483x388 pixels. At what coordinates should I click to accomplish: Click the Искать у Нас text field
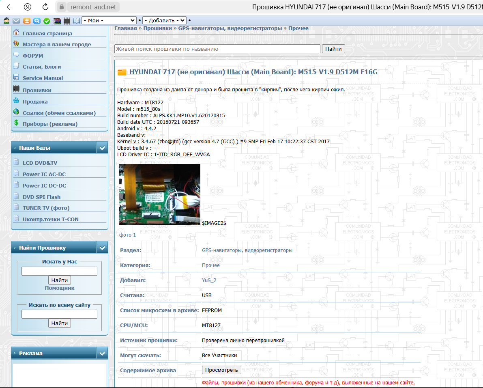point(60,271)
